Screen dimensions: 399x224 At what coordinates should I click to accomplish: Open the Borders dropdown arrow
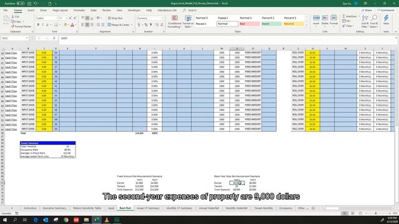click(x=60, y=25)
